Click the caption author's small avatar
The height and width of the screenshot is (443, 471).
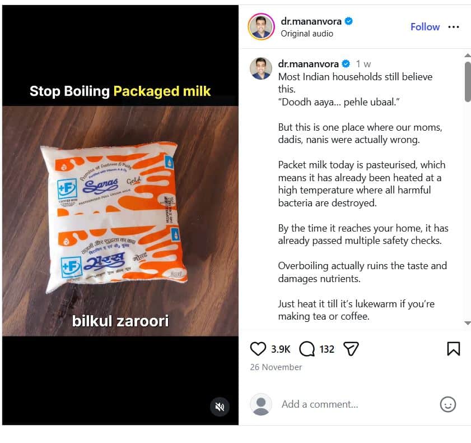[261, 68]
